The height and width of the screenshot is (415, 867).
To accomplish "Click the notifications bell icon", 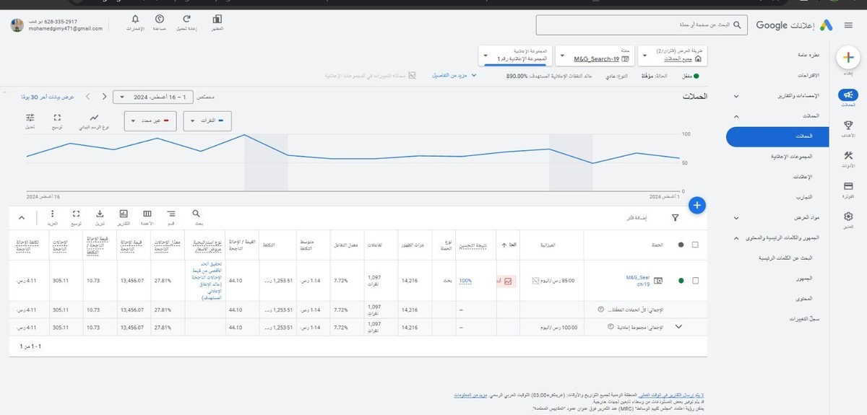I will (135, 19).
